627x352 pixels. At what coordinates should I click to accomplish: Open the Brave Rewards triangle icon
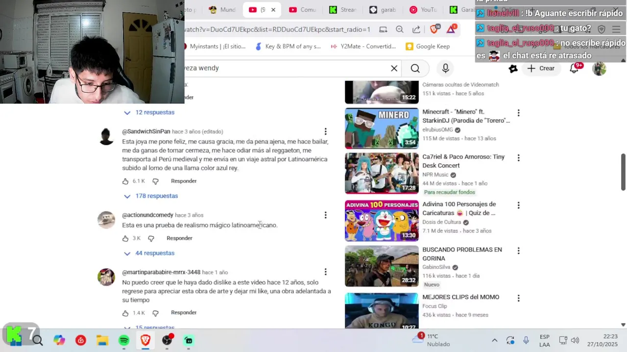coord(451,29)
